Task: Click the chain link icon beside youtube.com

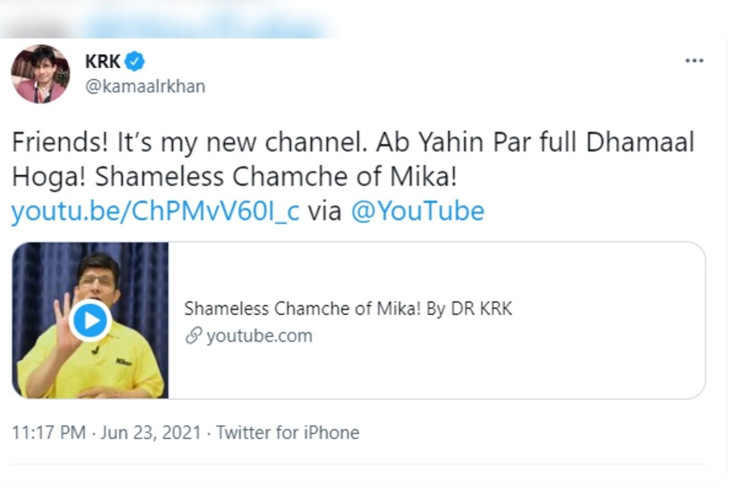Action: (x=194, y=335)
